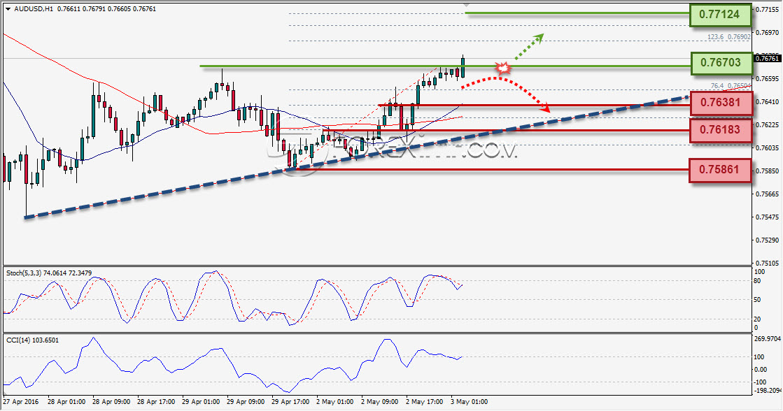This screenshot has width=783, height=411.
Task: Click the CCI scale value -100
Action: pyautogui.click(x=759, y=382)
